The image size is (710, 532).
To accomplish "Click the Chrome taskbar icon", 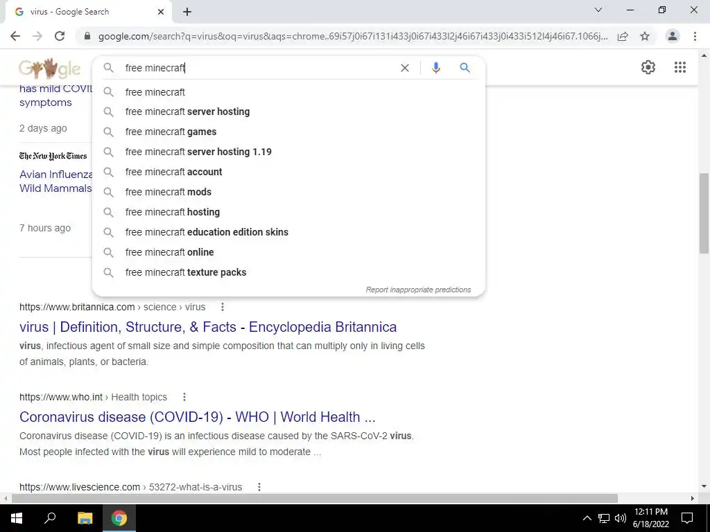I will click(119, 518).
